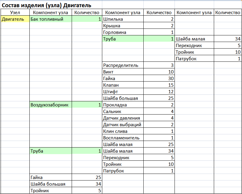Image resolution: width=242 pixels, height=194 pixels.
Task: Select the 'Штифт' cell
Action: 123,92
